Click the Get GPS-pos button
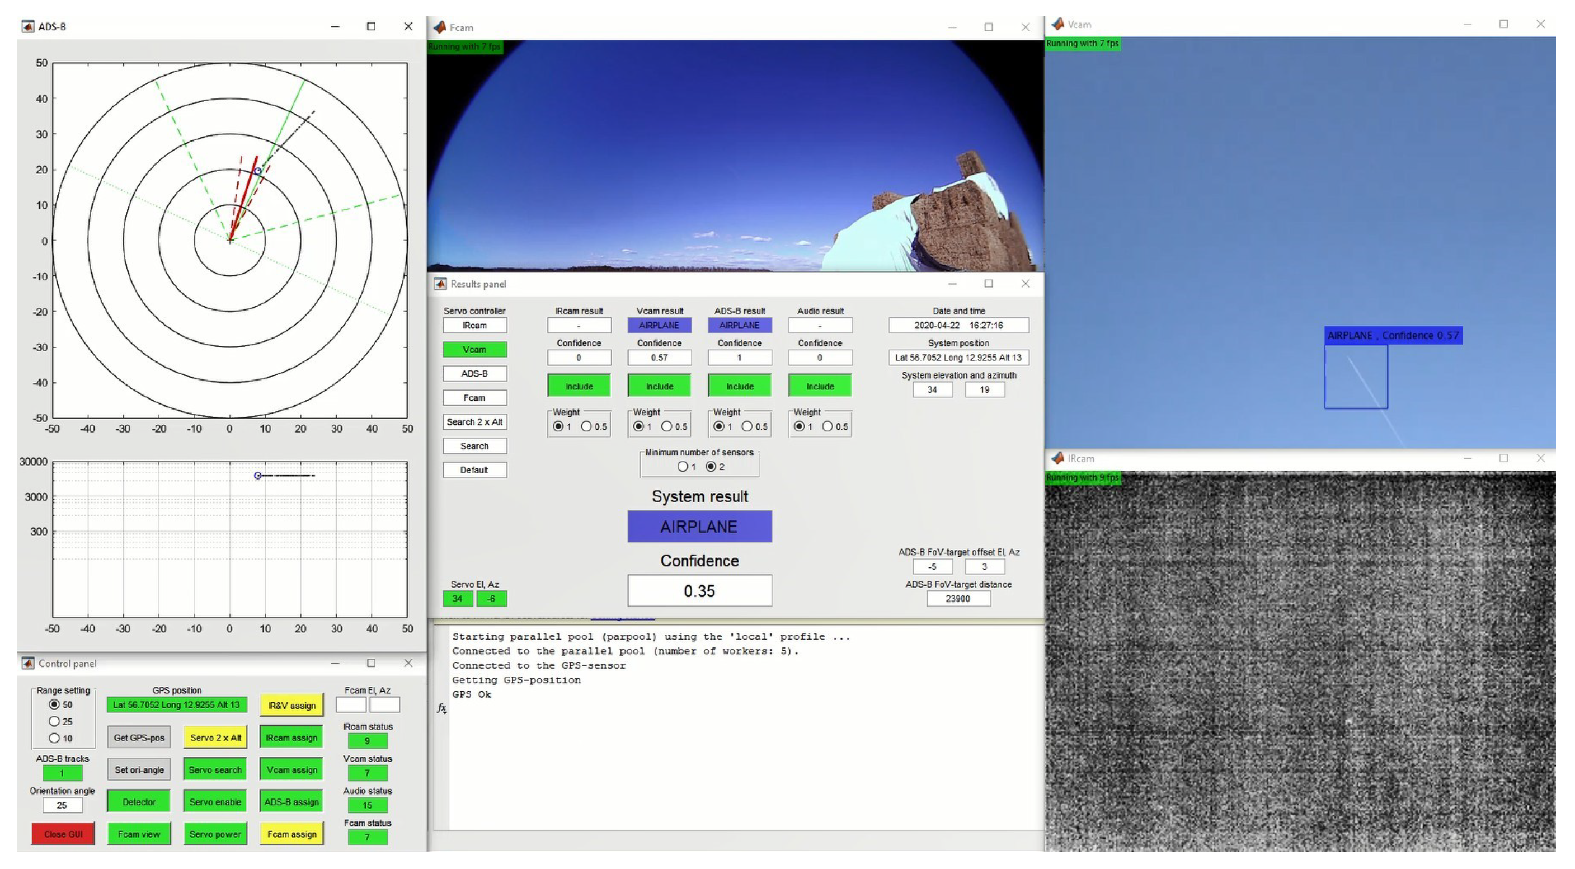The image size is (1575, 869). pyautogui.click(x=139, y=738)
